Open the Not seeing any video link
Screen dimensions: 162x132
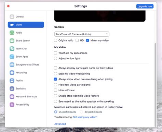click(85, 117)
